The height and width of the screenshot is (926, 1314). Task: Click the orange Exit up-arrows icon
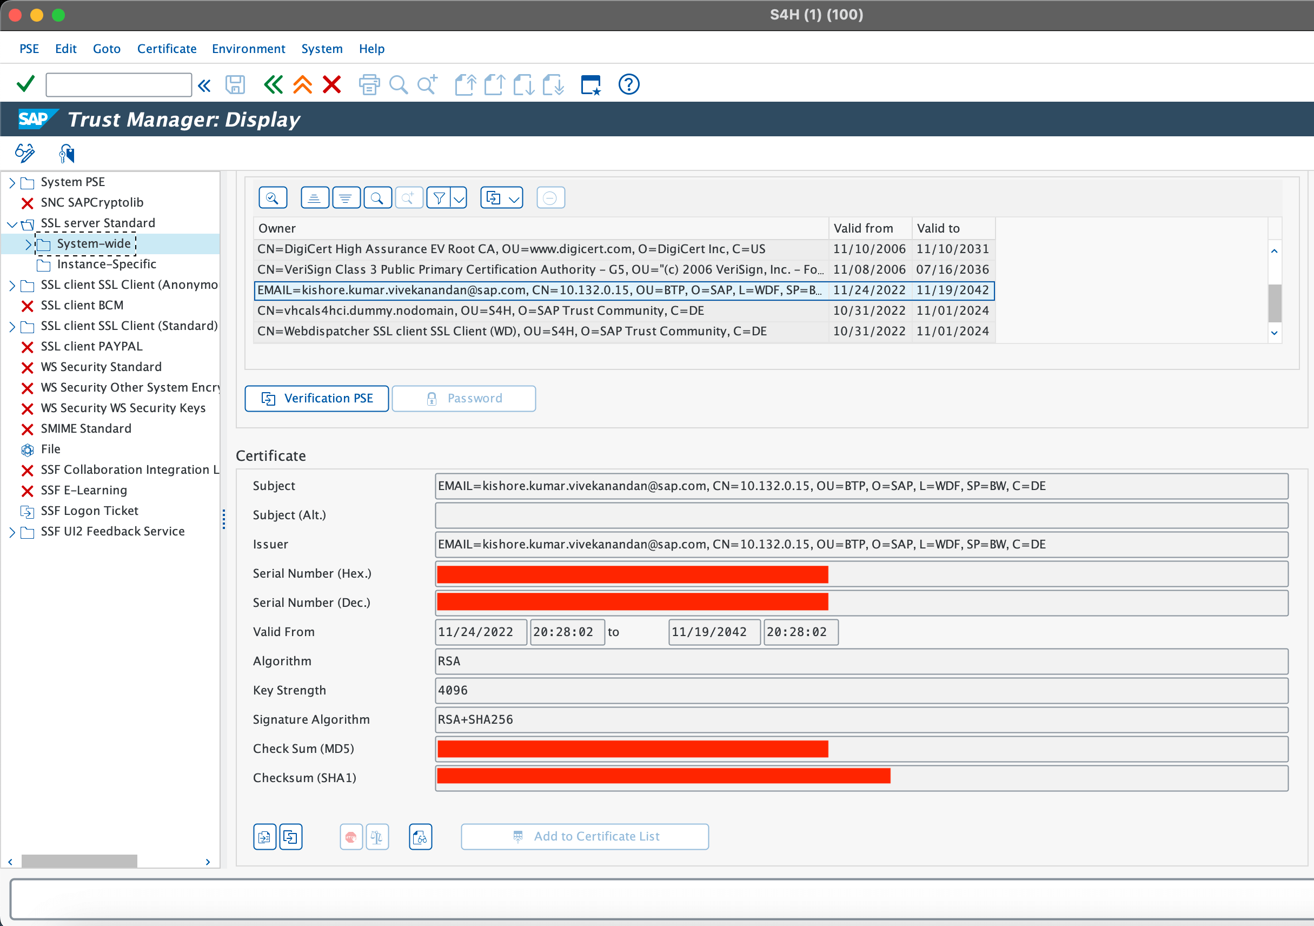coord(303,85)
